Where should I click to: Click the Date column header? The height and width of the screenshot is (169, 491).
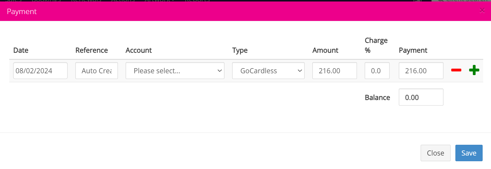point(21,50)
